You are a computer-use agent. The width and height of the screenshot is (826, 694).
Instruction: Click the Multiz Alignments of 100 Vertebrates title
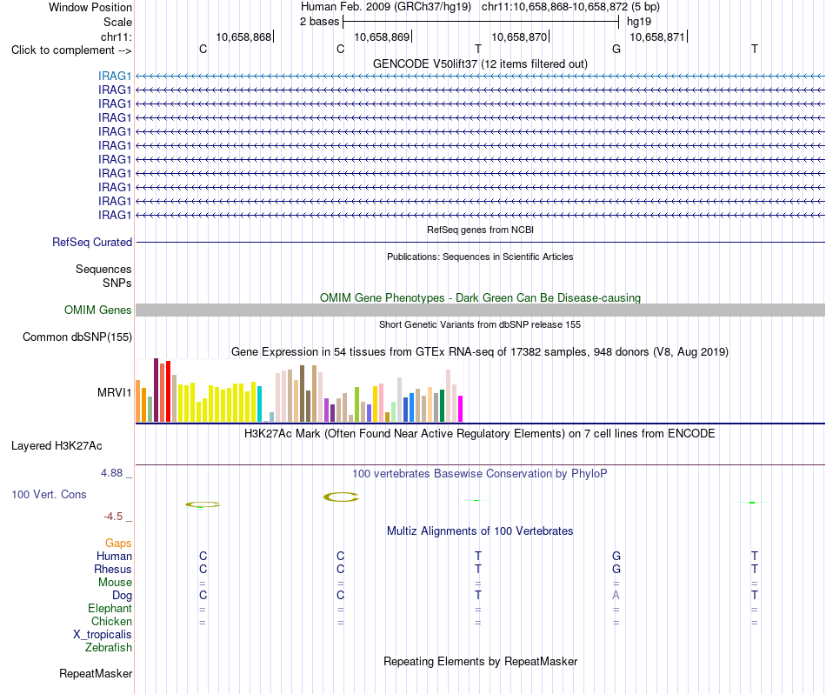click(480, 531)
